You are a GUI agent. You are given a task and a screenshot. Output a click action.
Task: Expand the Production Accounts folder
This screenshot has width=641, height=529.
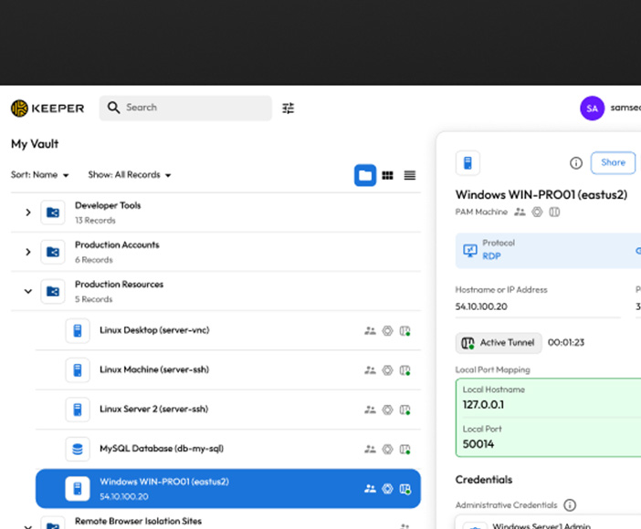point(28,252)
